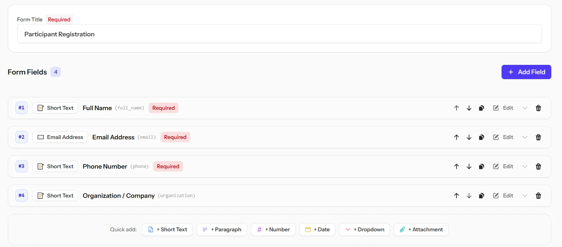Screen dimensions: 562x247
Task: Duplicate the Phone Number field
Action: tap(482, 166)
